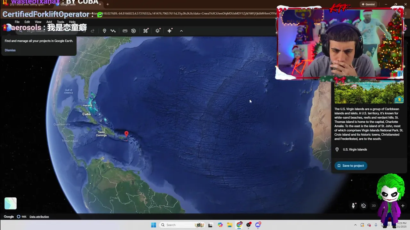
Task: Open Task View on the taskbar
Action: [x=210, y=225]
